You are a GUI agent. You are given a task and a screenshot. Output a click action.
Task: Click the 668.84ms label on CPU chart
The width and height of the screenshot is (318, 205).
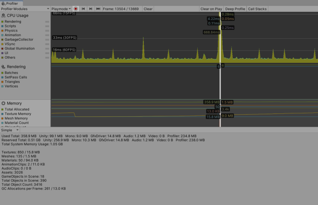click(x=211, y=32)
